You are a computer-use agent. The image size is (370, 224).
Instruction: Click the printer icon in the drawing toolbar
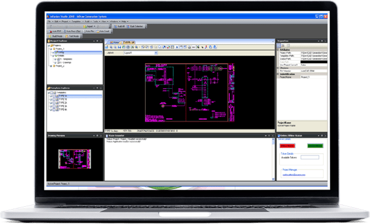(189, 47)
